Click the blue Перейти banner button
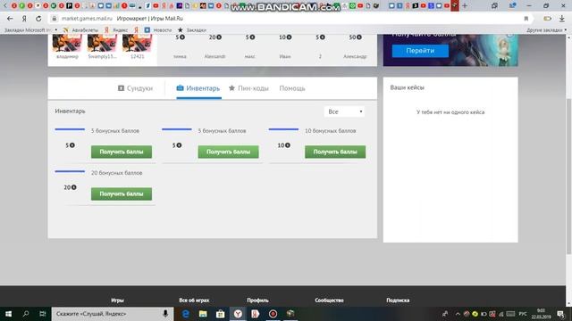The image size is (572, 321). (420, 51)
